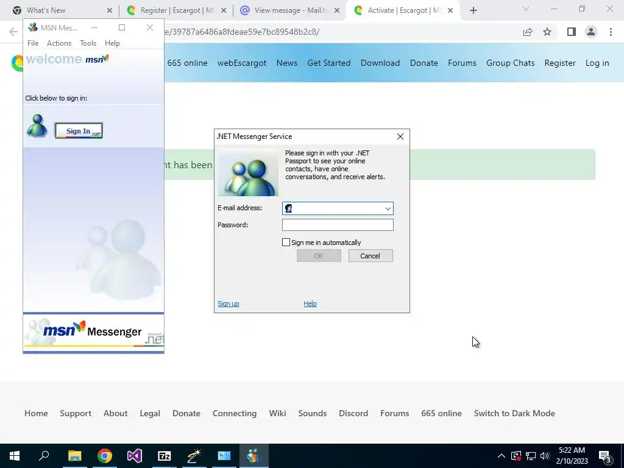Image resolution: width=624 pixels, height=468 pixels.
Task: Open the File menu in MSN Messenger
Action: click(33, 43)
